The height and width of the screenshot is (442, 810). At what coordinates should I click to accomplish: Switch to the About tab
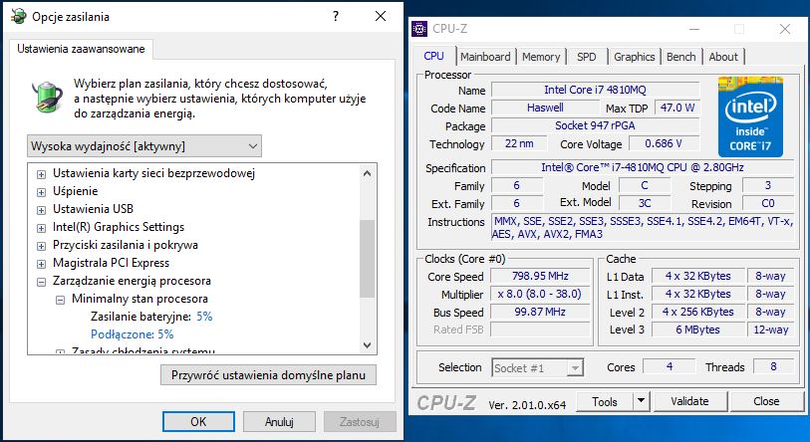point(723,57)
